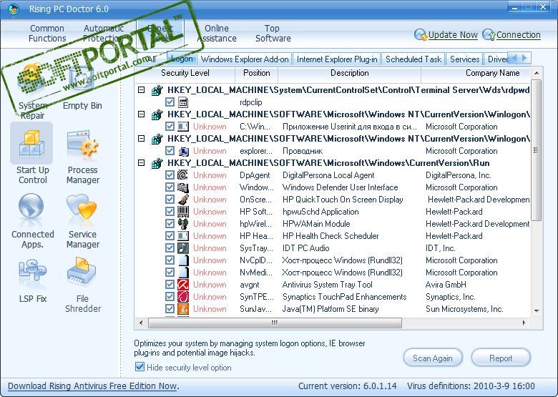
Task: Click registry icon of Terminal Server key
Action: coord(157,90)
